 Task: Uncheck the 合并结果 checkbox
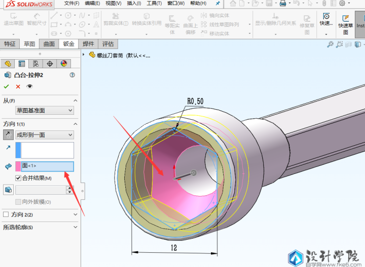[x=18, y=178]
